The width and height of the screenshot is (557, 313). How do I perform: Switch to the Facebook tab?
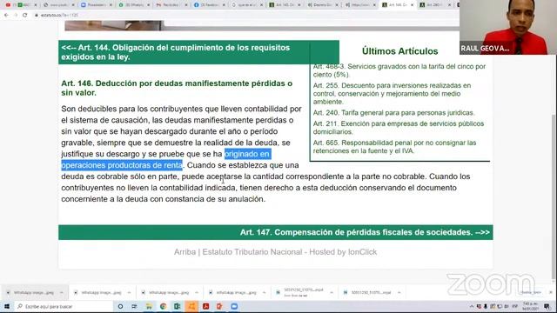coord(209,5)
